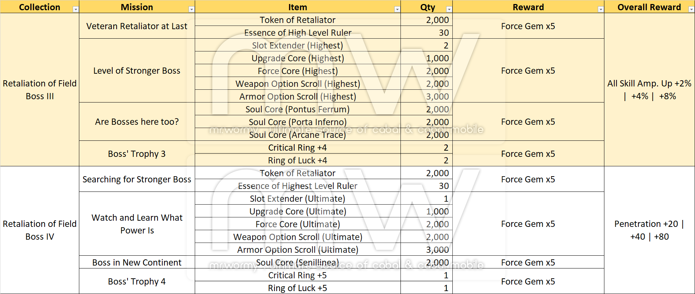Viewport: 695px width, 294px height.
Task: Click the Boss in New Continent cell
Action: click(137, 263)
